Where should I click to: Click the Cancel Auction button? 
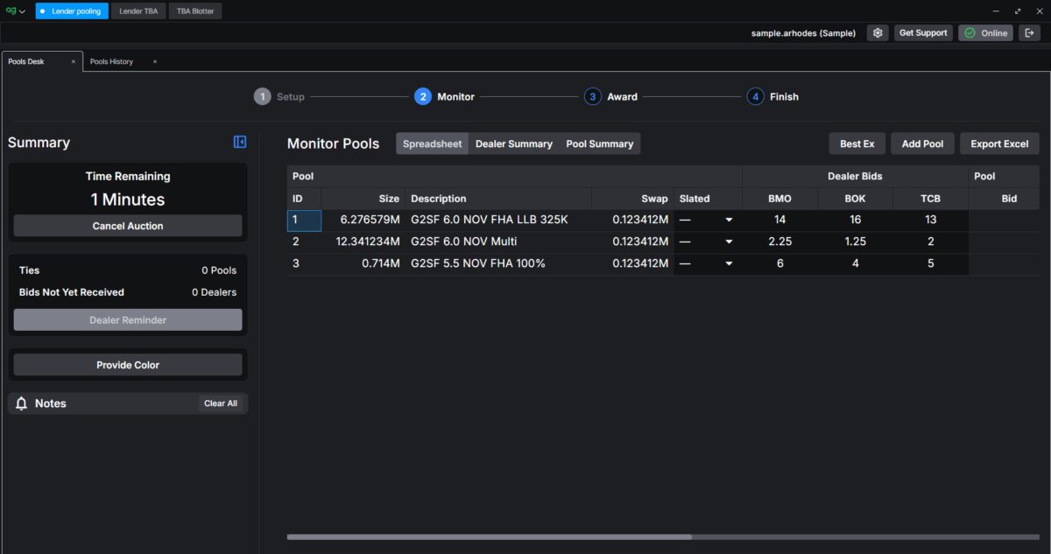click(x=128, y=226)
